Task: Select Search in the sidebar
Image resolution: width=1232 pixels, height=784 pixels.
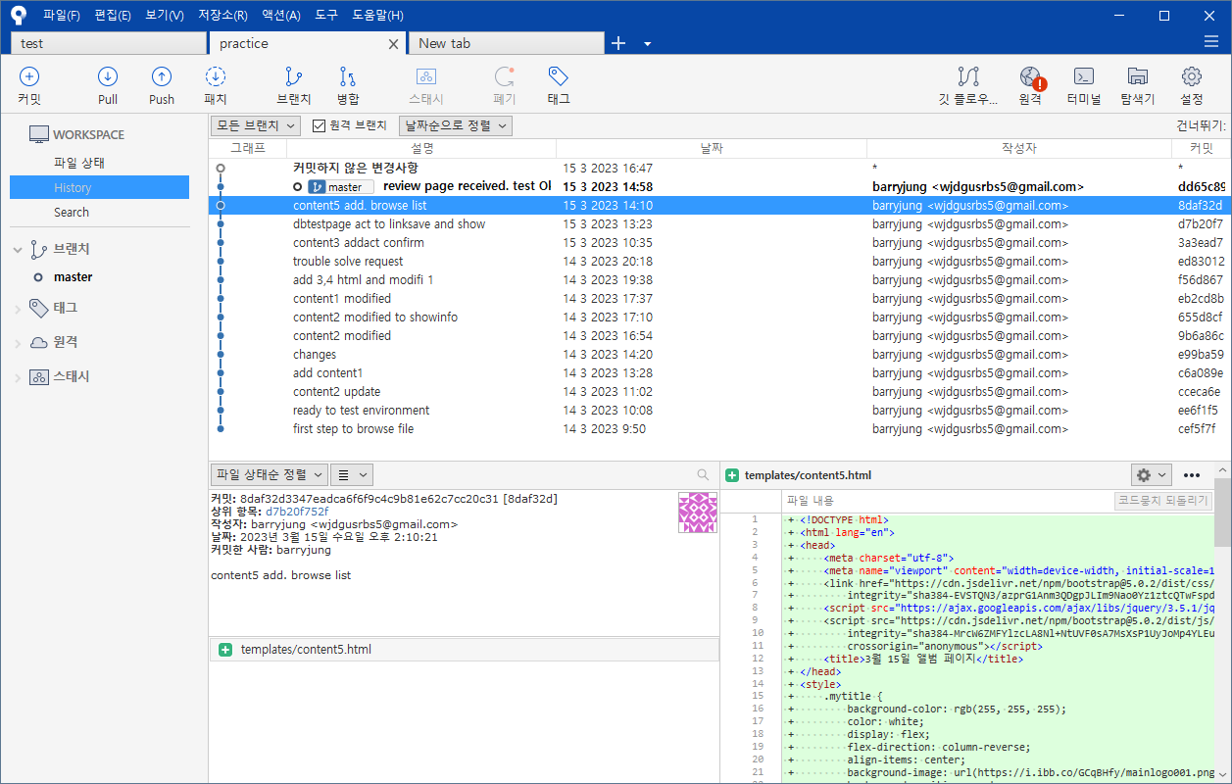Action: [x=72, y=212]
